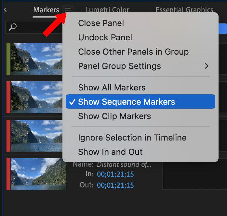Image resolution: width=227 pixels, height=216 pixels.
Task: Expand Panel Group Settings submenu arrow
Action: point(206,66)
